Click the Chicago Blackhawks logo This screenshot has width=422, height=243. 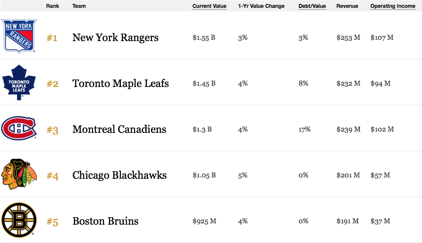pos(19,174)
